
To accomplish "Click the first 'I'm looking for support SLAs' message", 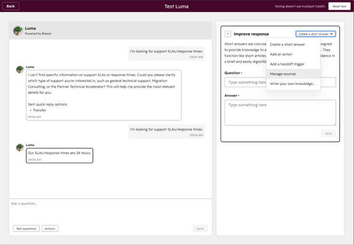I will [x=167, y=54].
